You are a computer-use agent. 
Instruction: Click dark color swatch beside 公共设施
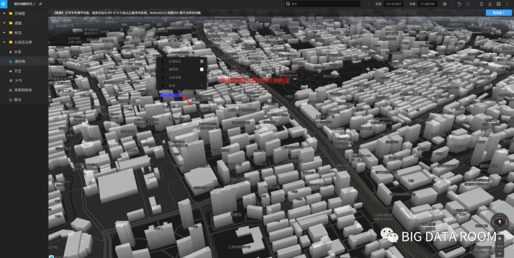point(202,77)
